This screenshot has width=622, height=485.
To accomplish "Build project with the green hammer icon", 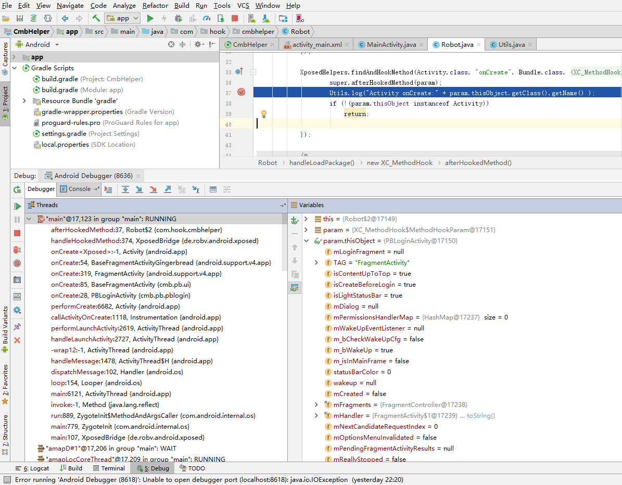I will click(x=96, y=18).
